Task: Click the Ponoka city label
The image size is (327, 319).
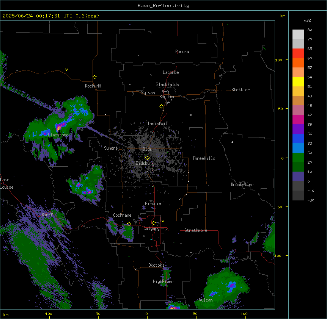Action: pos(182,52)
